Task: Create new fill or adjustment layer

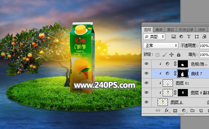Action: point(183,110)
